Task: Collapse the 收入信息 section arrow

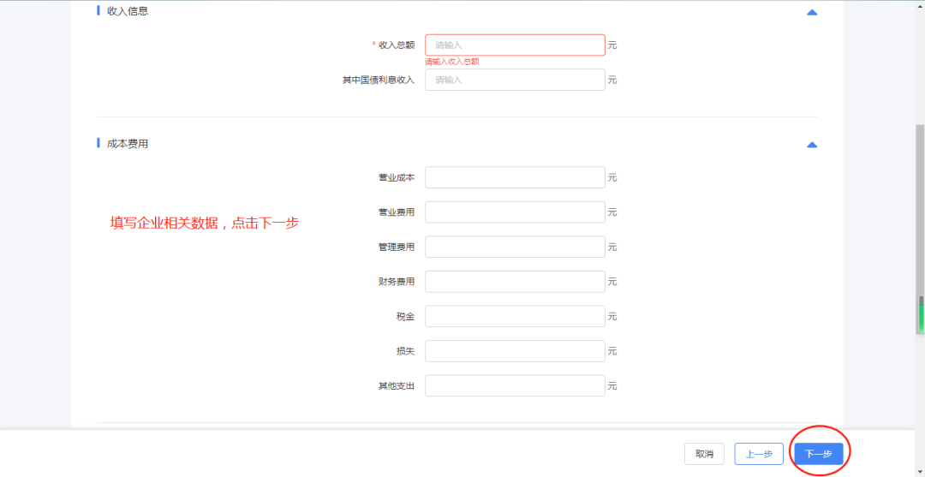Action: tap(812, 12)
